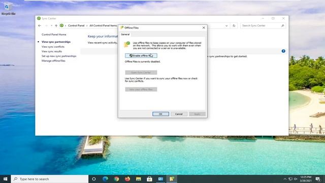Image resolution: width=325 pixels, height=183 pixels.
Task: Open Microsoft Store from taskbar
Action: tap(149, 179)
